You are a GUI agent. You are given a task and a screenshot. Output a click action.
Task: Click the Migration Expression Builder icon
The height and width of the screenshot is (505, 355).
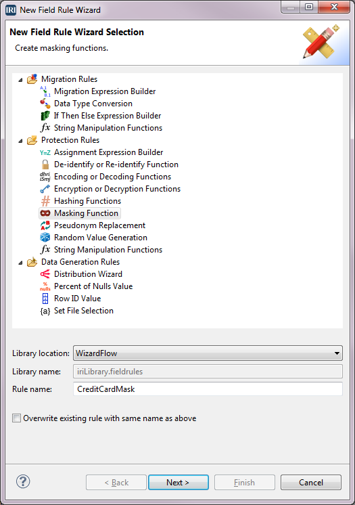[45, 91]
